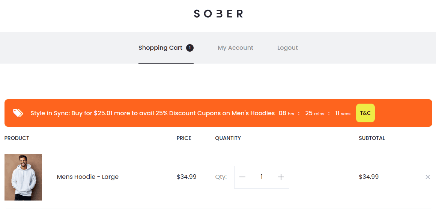Screen dimensions: 436x211
Task: Click the quantity input field
Action: click(262, 177)
